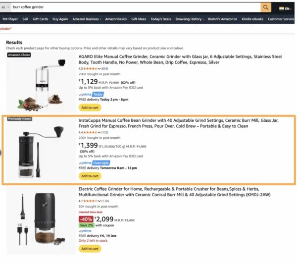Expand the Browsing History dropdown

pos(190,19)
